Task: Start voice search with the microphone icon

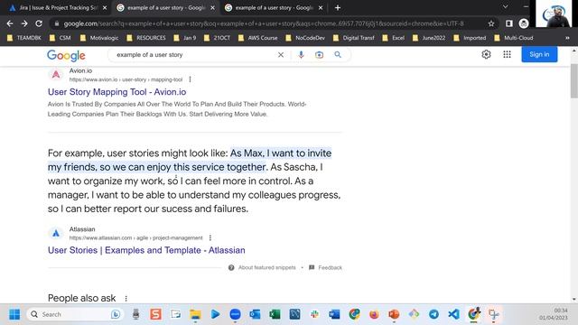Action: tap(301, 55)
